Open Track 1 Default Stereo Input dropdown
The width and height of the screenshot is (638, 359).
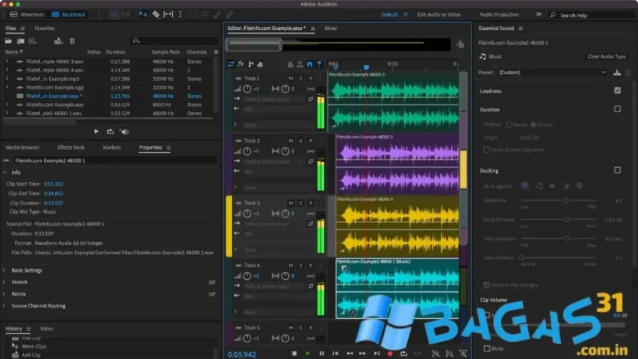(x=274, y=99)
